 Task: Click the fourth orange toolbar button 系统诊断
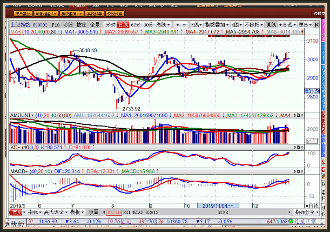click(x=95, y=14)
